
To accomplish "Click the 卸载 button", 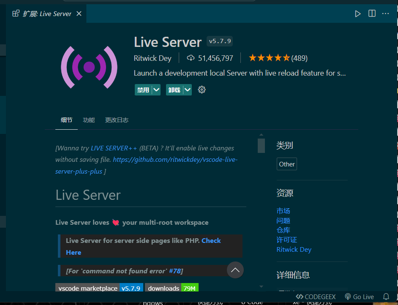I will tap(174, 90).
